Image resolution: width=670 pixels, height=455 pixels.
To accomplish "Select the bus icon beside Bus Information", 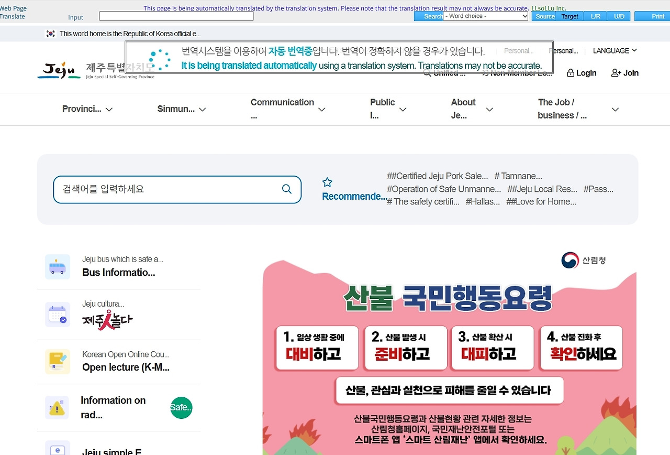I will pos(58,266).
